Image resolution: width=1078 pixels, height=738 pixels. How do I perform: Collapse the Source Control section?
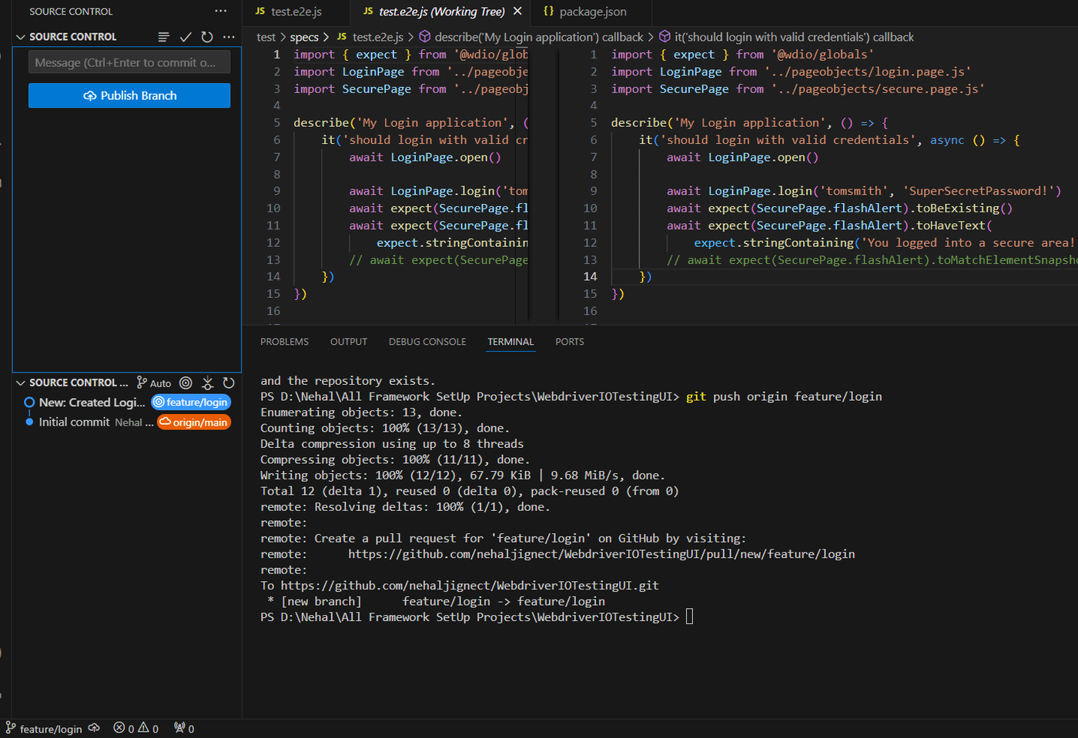21,37
